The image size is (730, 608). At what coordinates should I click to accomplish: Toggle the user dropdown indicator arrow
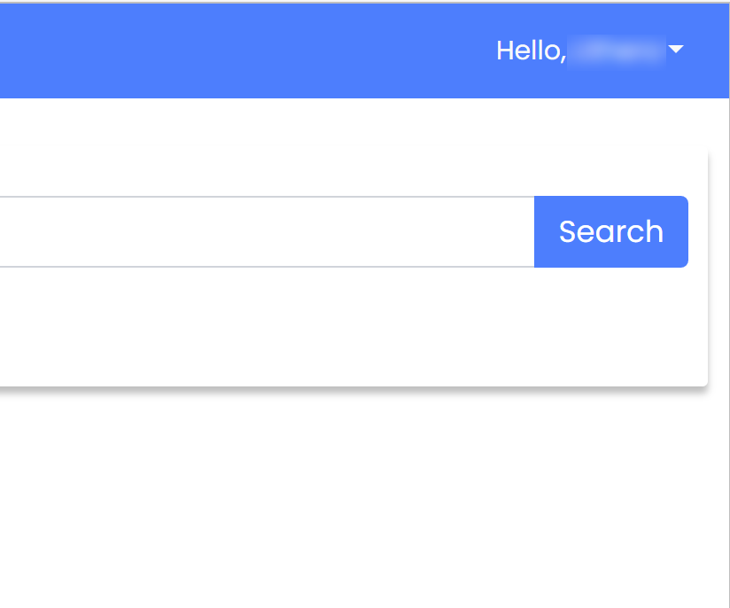[676, 49]
